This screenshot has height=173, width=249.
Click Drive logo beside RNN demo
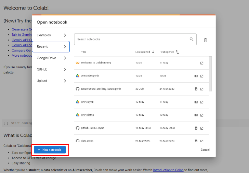[x=78, y=115]
